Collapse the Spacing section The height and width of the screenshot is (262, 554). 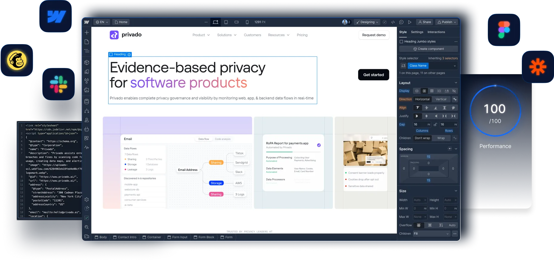click(456, 149)
